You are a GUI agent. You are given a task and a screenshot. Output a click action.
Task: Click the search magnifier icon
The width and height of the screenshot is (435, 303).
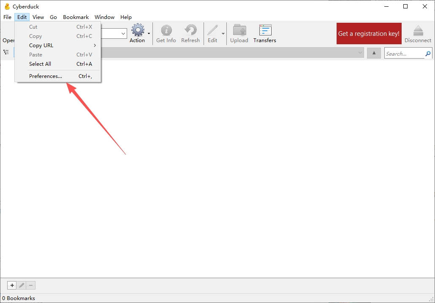428,54
